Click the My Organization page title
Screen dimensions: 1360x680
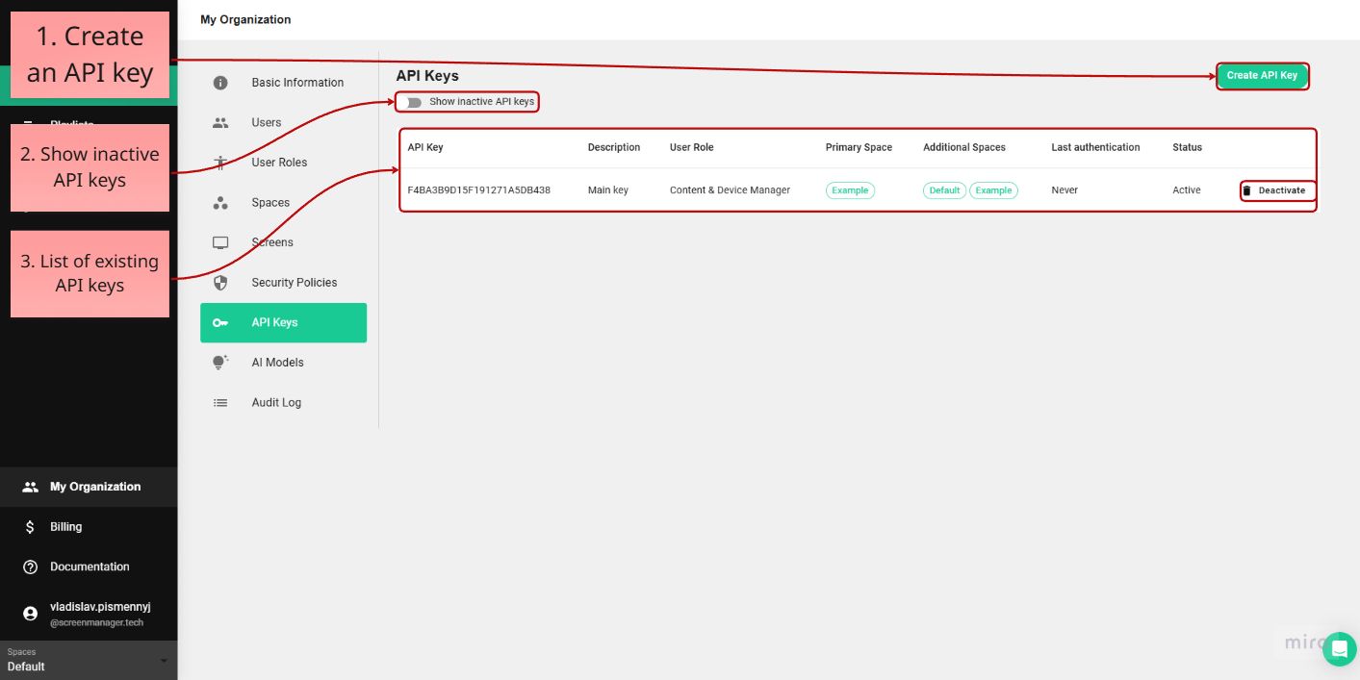pyautogui.click(x=245, y=19)
